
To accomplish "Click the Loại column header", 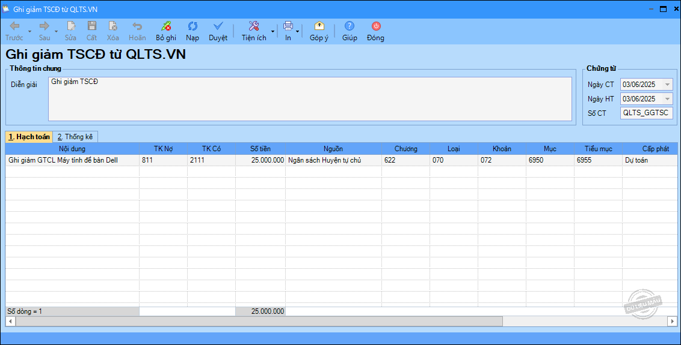I will coord(454,149).
